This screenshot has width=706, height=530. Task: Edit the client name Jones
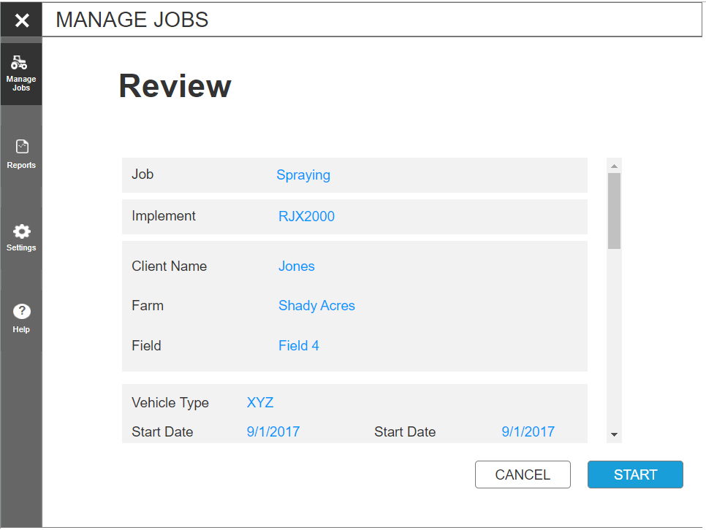pyautogui.click(x=296, y=266)
